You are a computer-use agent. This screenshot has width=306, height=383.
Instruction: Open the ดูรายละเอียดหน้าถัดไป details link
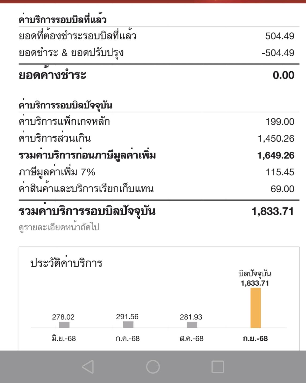59,227
